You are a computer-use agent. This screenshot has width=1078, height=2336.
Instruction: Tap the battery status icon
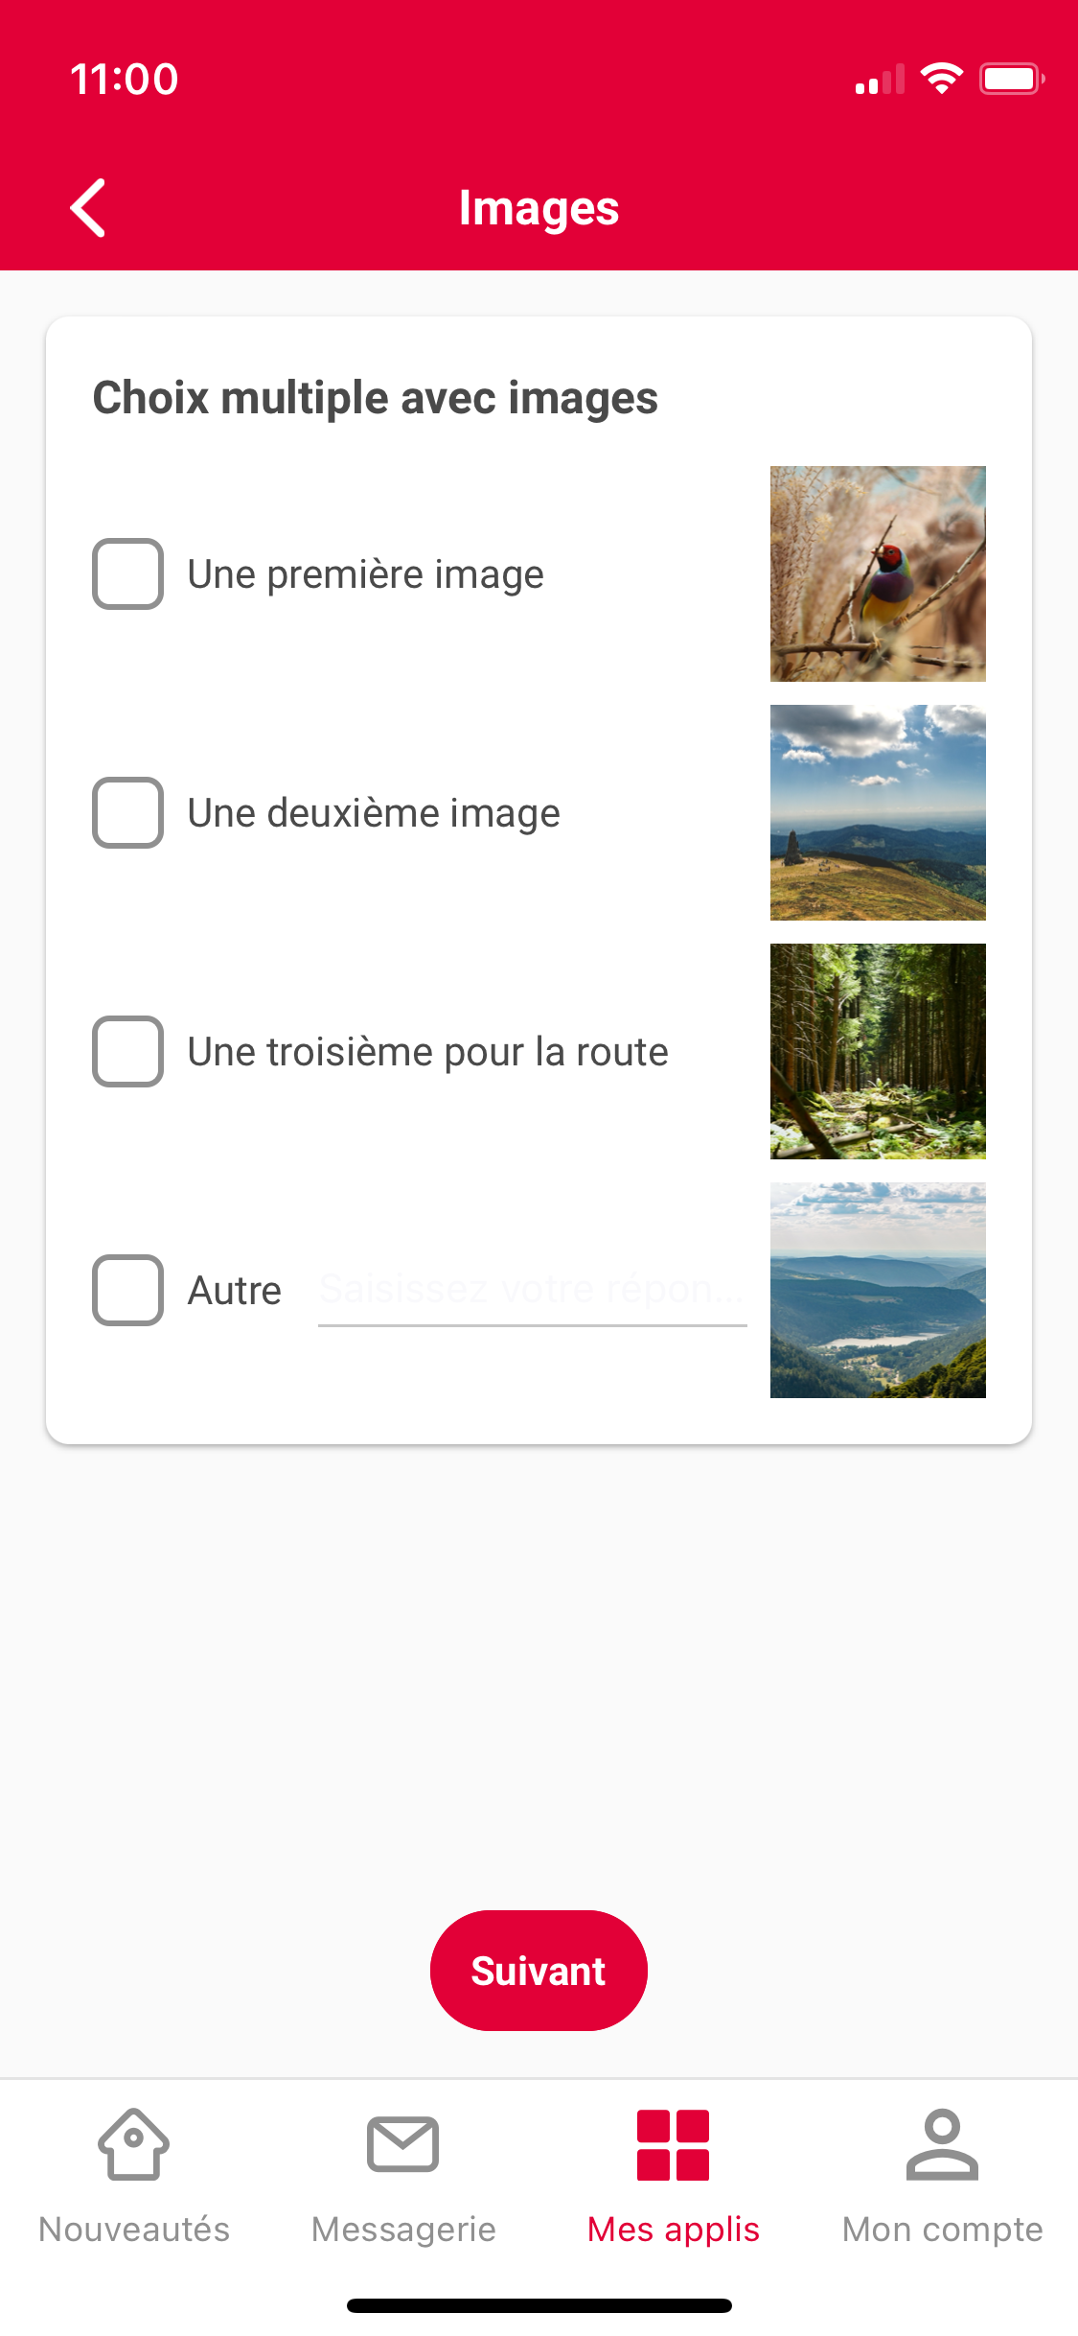pos(1011,79)
